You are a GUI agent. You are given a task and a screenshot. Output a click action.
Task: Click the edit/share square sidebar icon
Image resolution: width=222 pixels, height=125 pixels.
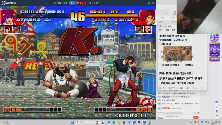point(217,116)
